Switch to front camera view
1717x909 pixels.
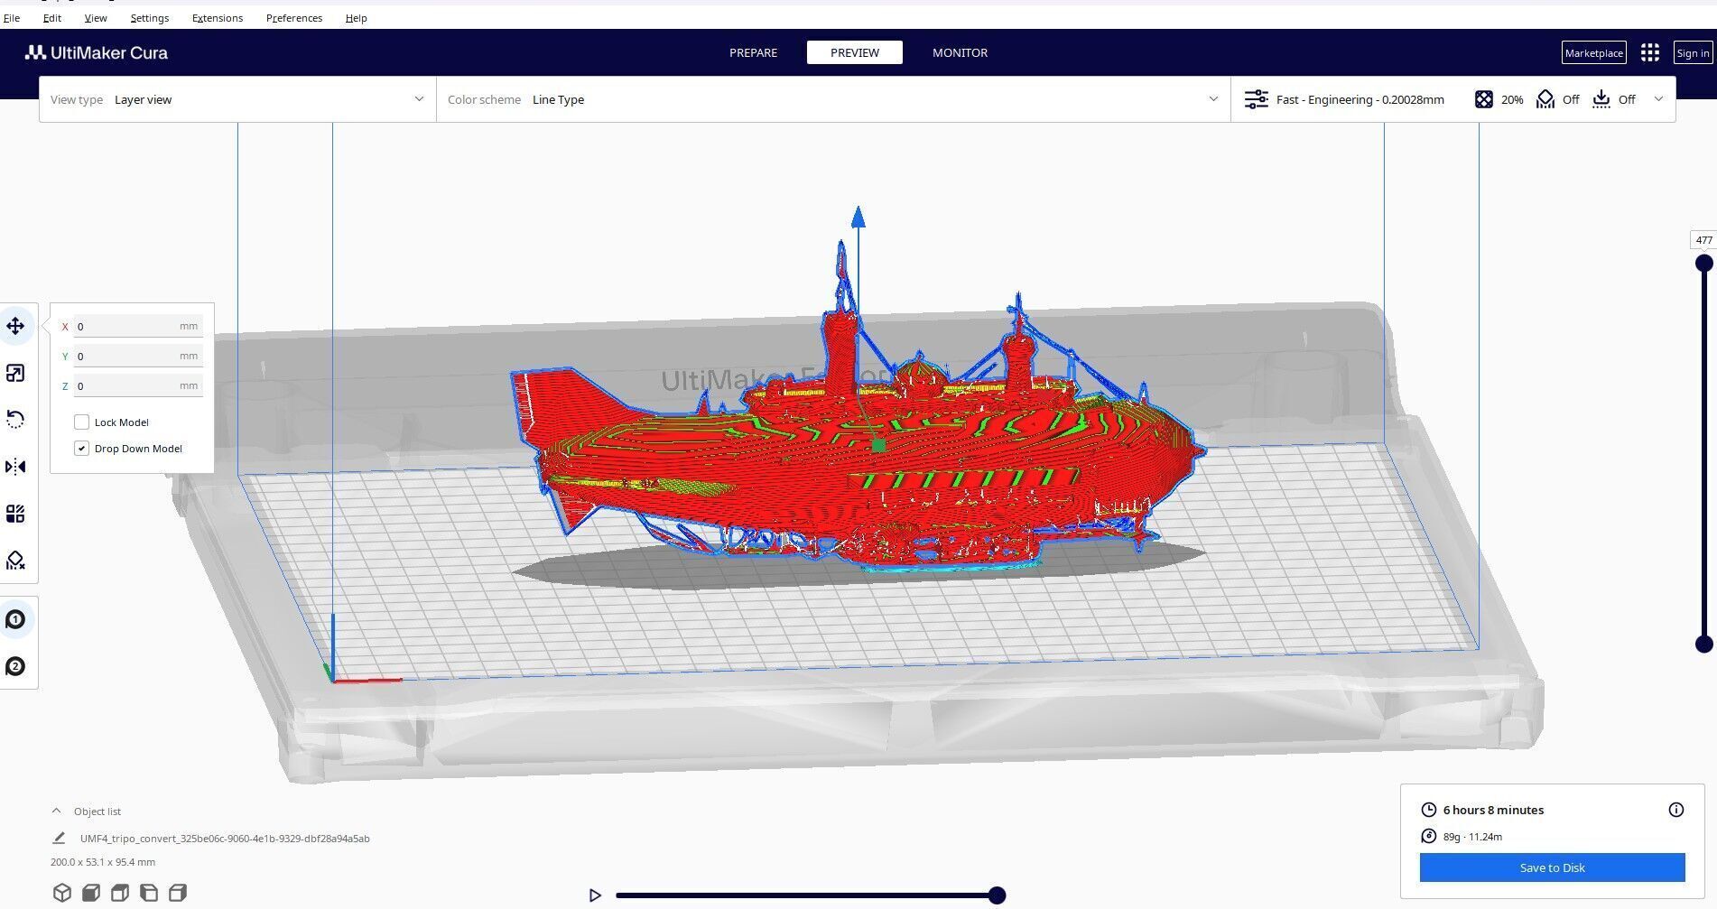(90, 893)
